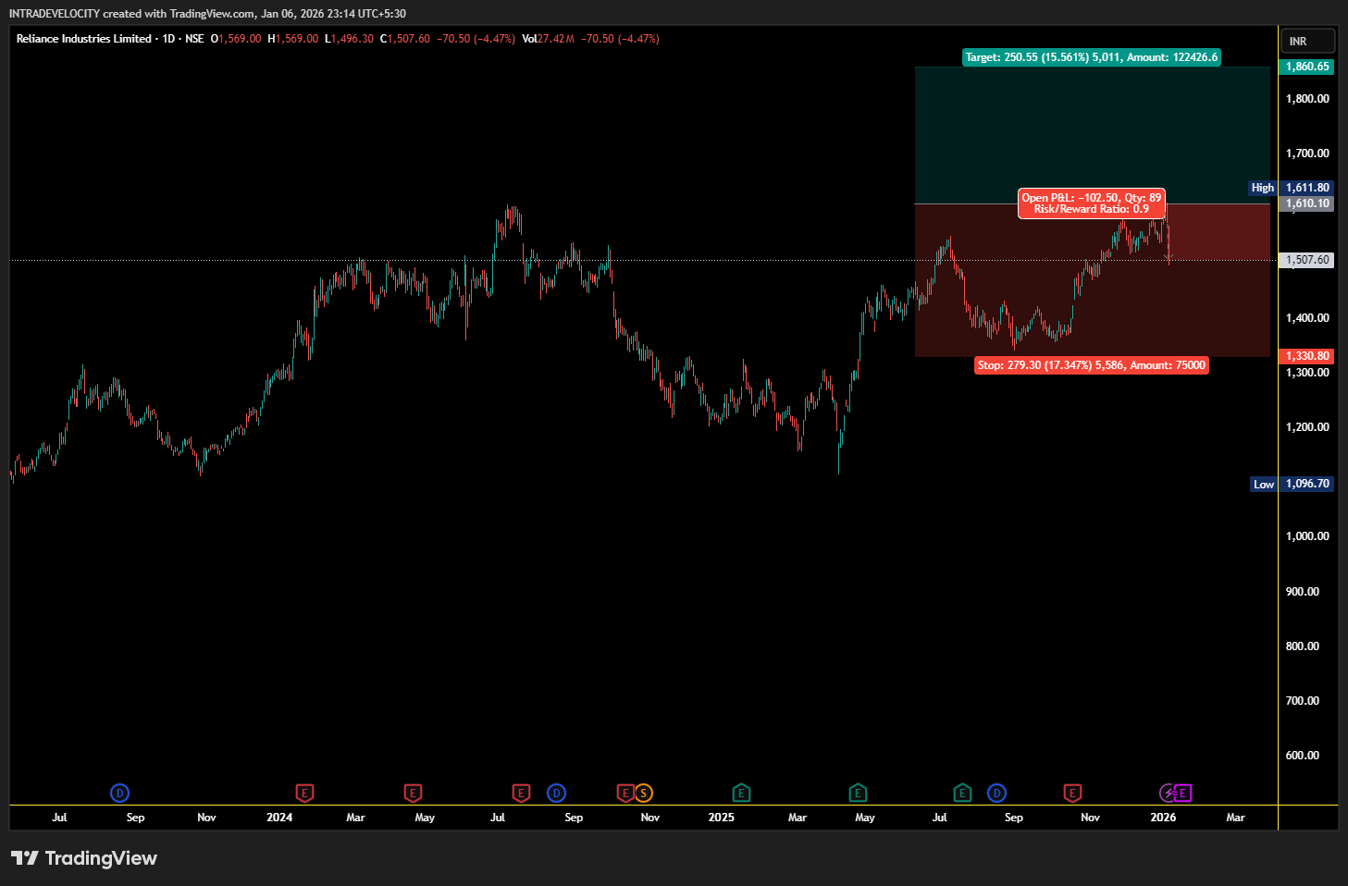Click the green earnings icon under July 2025
The width and height of the screenshot is (1348, 886).
click(962, 793)
